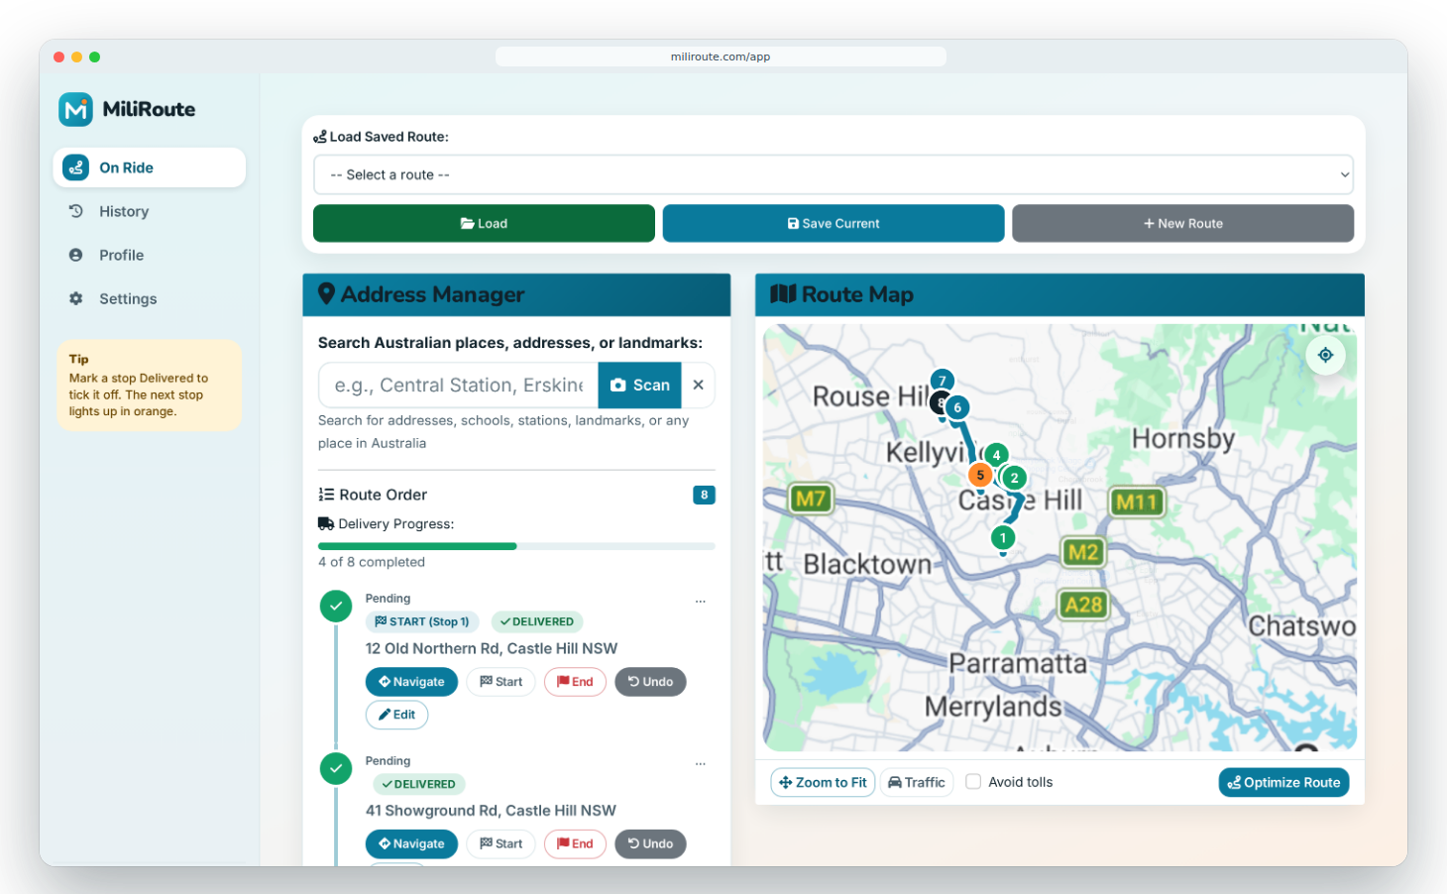The image size is (1447, 894).
Task: Select map marker 2
Action: pyautogui.click(x=1014, y=478)
